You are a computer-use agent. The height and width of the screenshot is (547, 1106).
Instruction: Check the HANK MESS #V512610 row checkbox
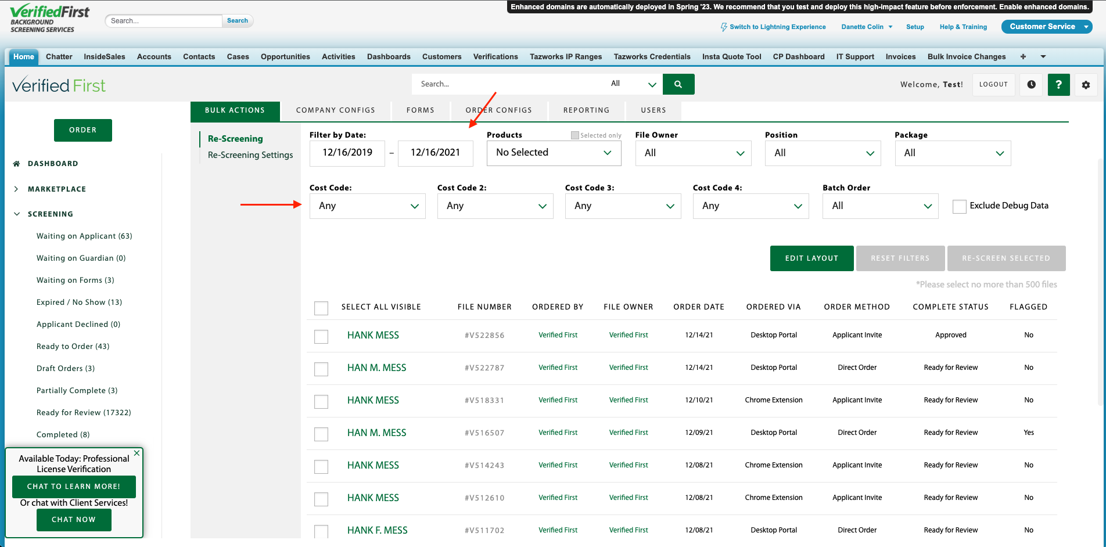321,499
